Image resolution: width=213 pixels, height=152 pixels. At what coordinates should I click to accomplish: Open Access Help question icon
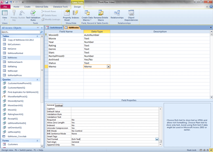pyautogui.click(x=211, y=7)
